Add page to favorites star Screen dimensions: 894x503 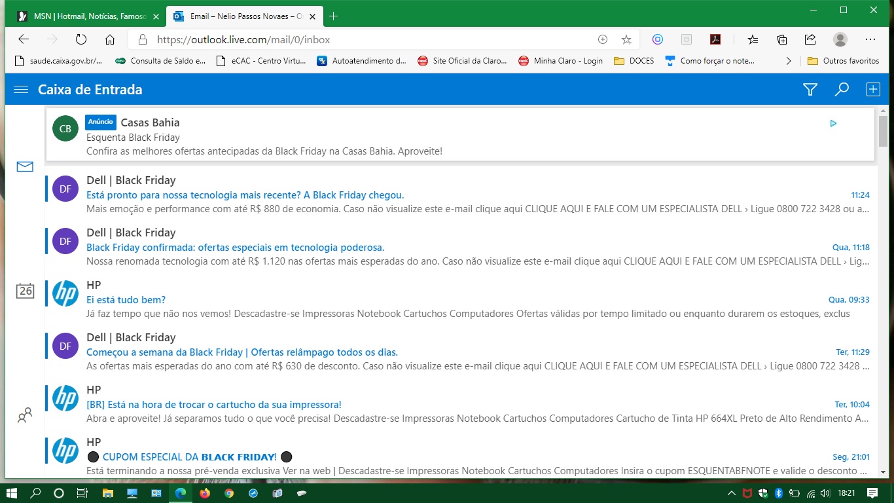pos(626,39)
